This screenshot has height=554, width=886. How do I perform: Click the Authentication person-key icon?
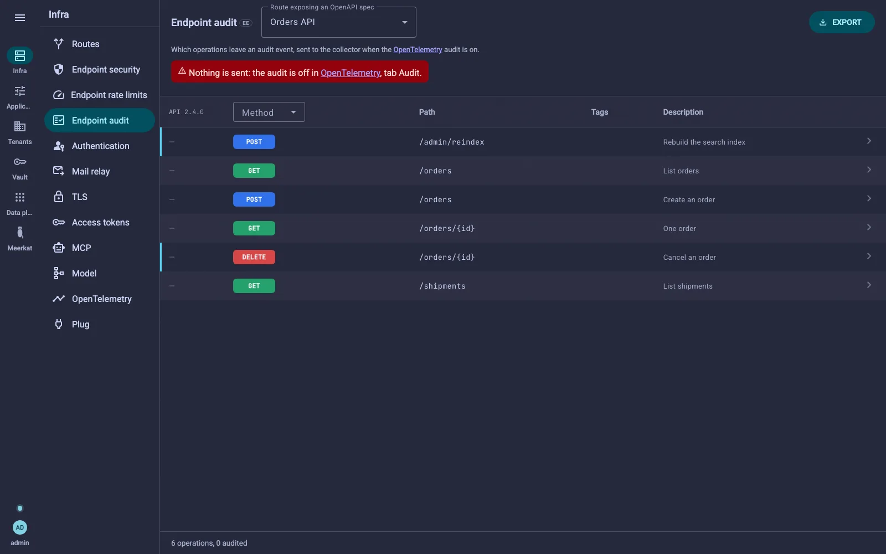(59, 146)
